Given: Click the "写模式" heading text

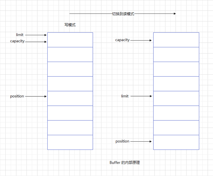Looking at the screenshot, I should click(x=70, y=25).
